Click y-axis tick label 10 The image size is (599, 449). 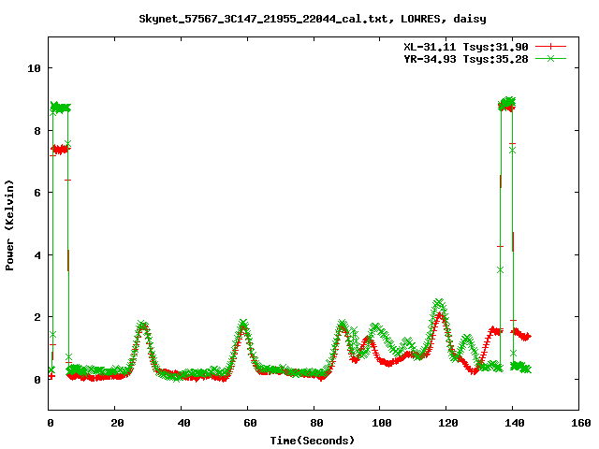pos(34,68)
